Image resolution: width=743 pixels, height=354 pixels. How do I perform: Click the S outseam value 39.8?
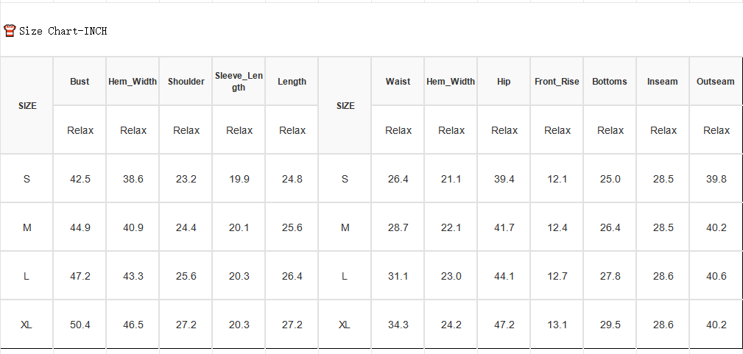click(x=716, y=179)
